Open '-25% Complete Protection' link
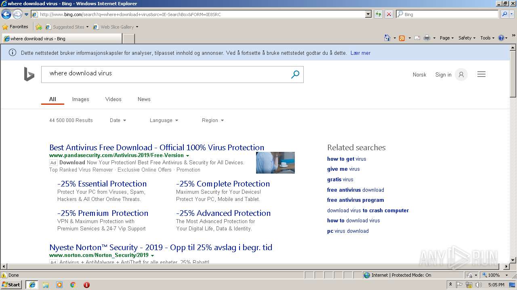 click(x=223, y=184)
